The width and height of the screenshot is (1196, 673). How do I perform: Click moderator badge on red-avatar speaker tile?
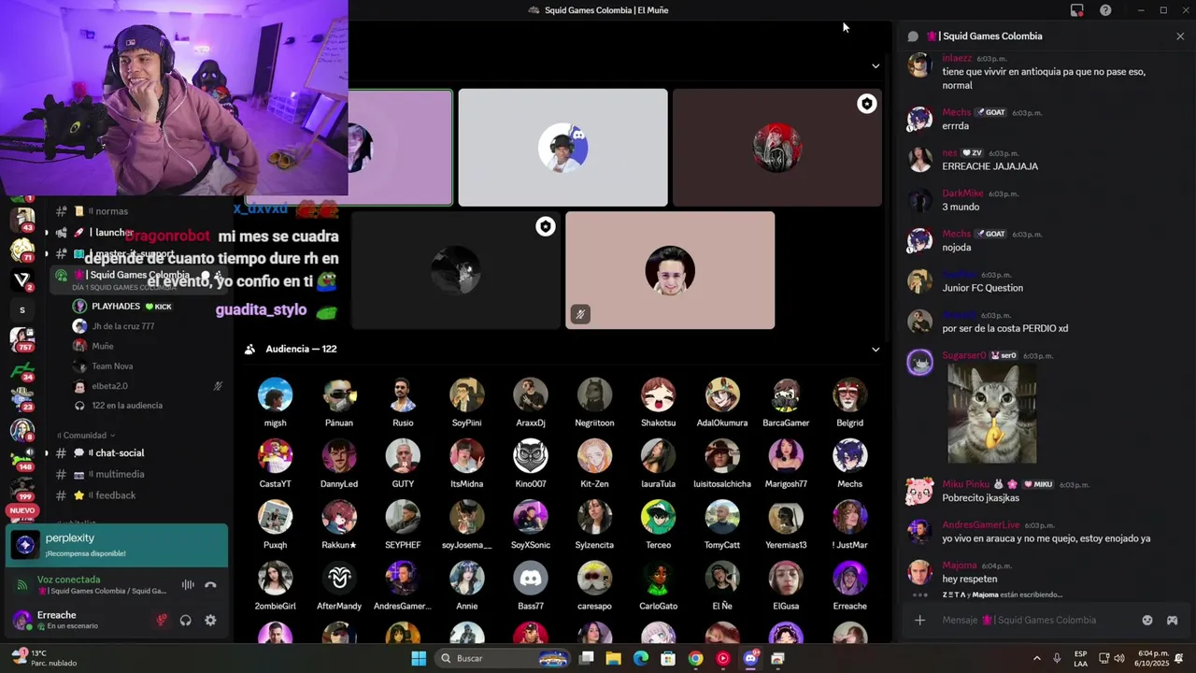point(866,104)
